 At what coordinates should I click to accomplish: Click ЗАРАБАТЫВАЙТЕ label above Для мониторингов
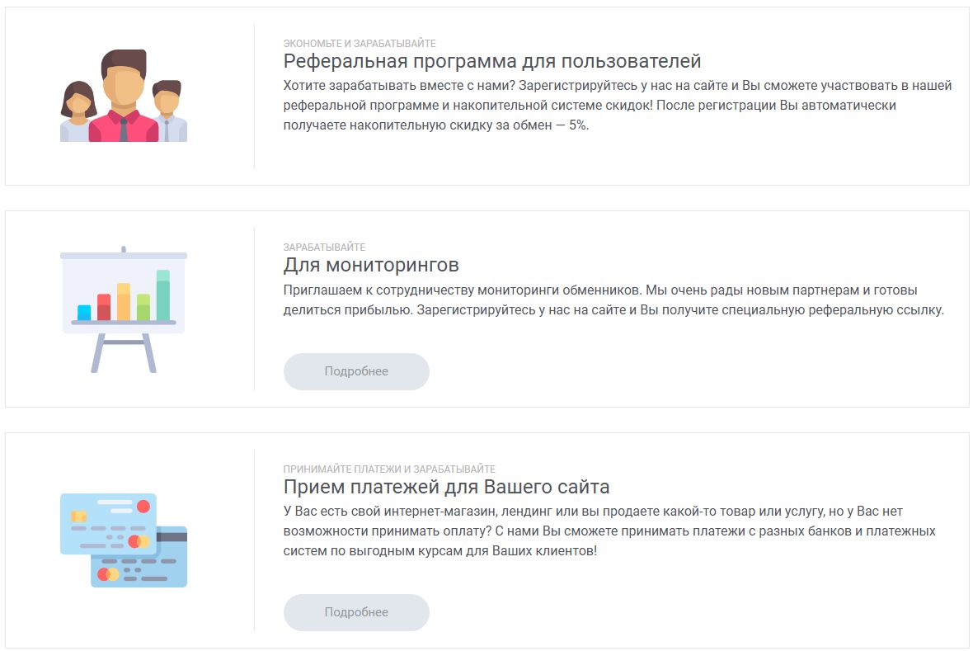324,247
